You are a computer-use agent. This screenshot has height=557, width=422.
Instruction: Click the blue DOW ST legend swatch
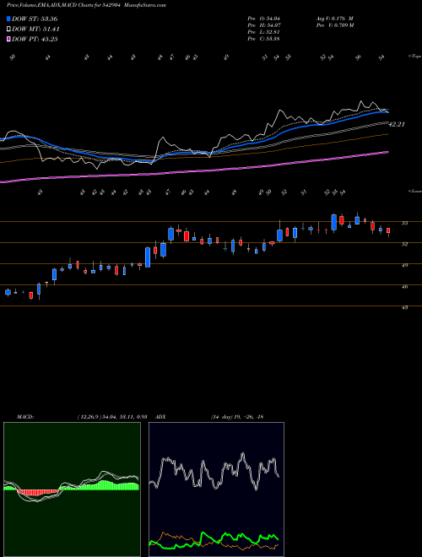point(9,19)
